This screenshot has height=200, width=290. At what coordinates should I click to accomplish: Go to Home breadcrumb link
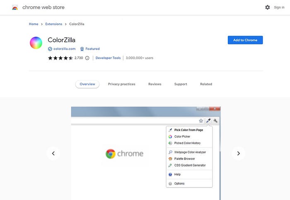(x=34, y=24)
